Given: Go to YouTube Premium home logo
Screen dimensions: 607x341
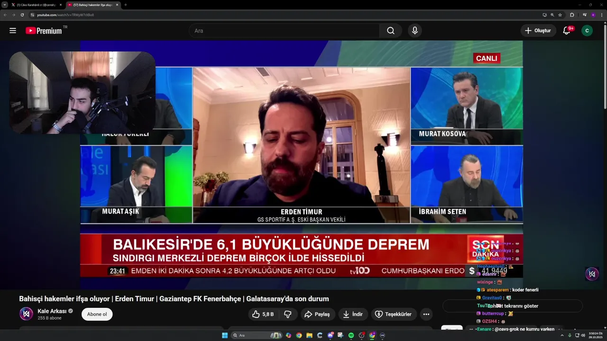Looking at the screenshot, I should pyautogui.click(x=44, y=31).
